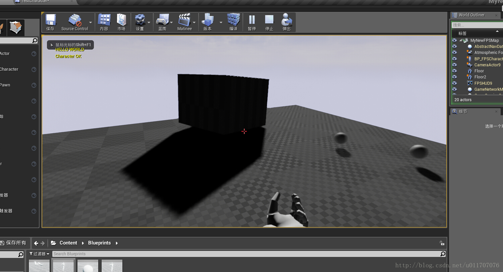Click the content browser lock icon
The image size is (503, 272).
point(442,243)
